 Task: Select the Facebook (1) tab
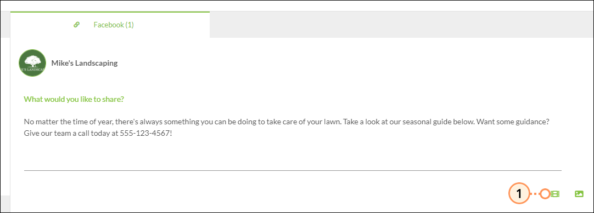click(x=110, y=25)
